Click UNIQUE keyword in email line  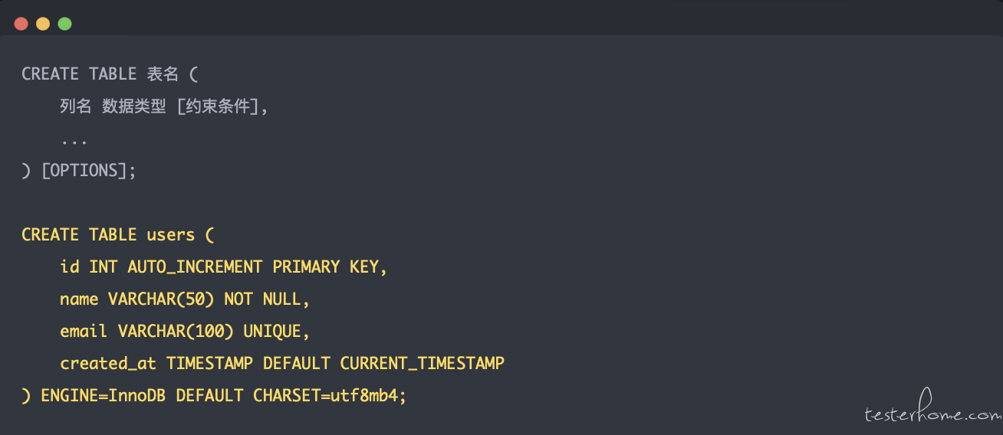pos(272,331)
